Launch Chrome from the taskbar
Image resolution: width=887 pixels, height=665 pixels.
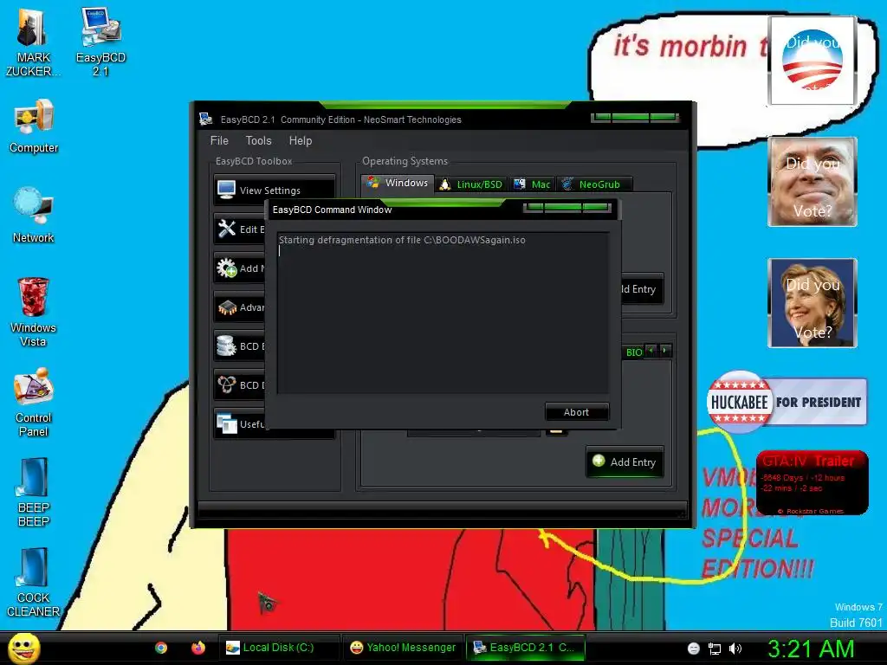click(161, 648)
